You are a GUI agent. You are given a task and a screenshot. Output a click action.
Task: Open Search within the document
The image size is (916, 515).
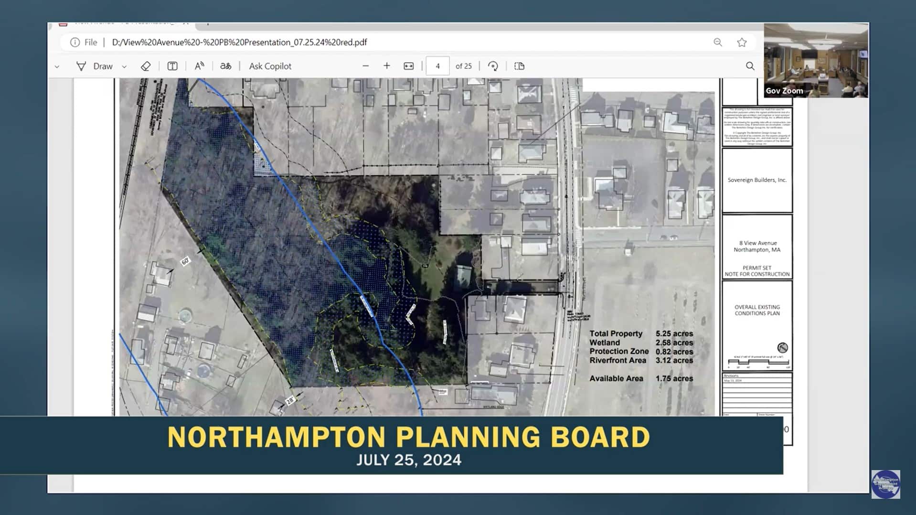(x=749, y=66)
